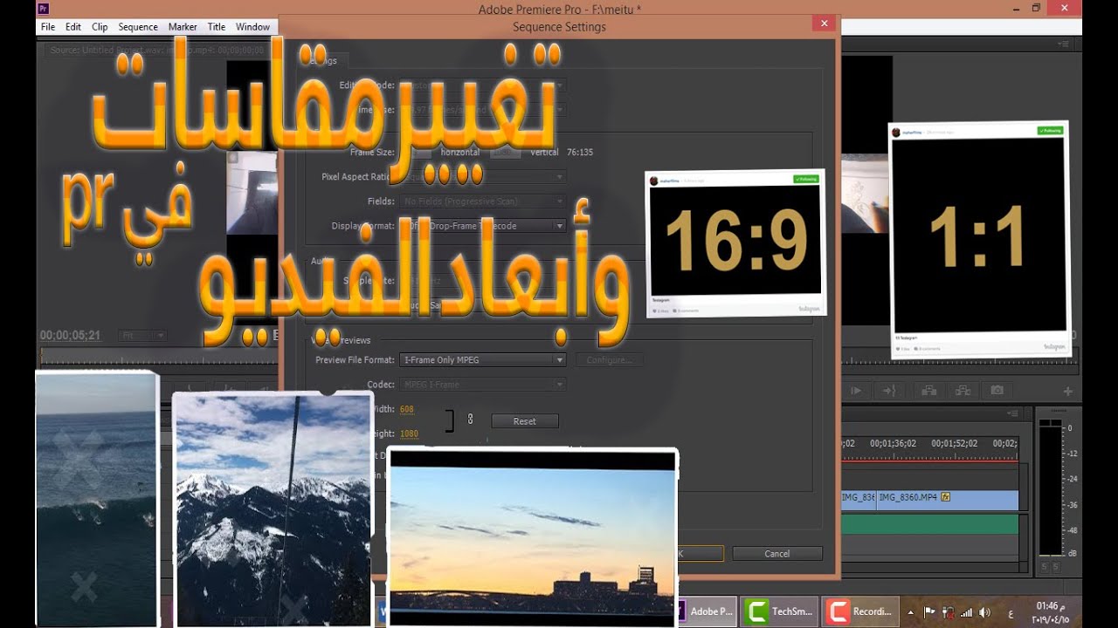Open the Marker menu

[183, 27]
